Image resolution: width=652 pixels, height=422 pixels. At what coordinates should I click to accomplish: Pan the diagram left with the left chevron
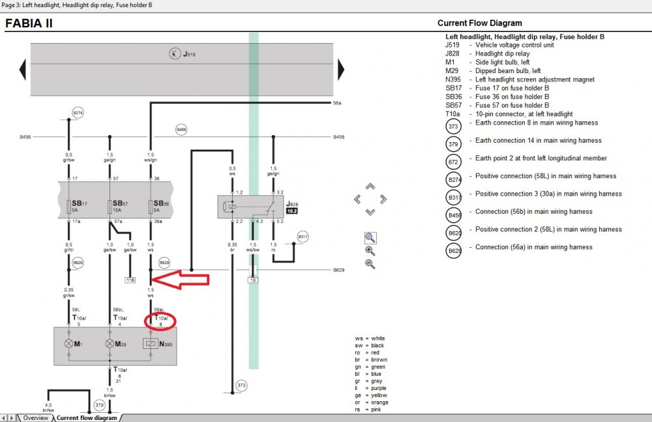pyautogui.click(x=357, y=200)
